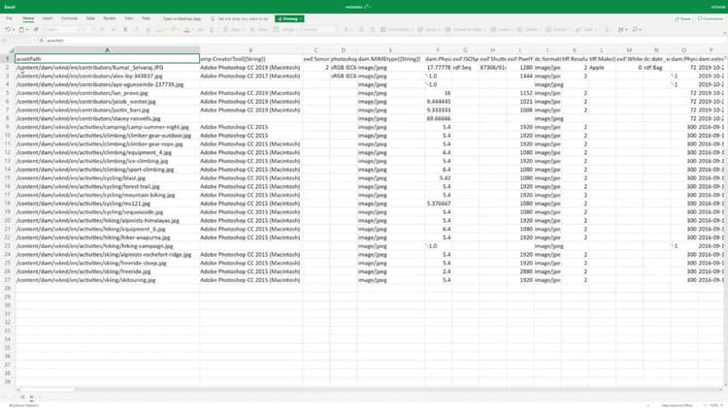This screenshot has height=408, width=728.
Task: Select cell xmp:CreatorTool{{String}} header
Action: click(x=250, y=59)
